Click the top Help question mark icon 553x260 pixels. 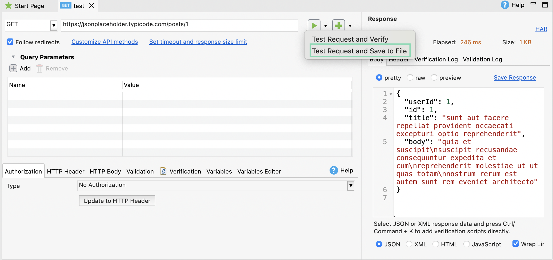click(x=505, y=5)
